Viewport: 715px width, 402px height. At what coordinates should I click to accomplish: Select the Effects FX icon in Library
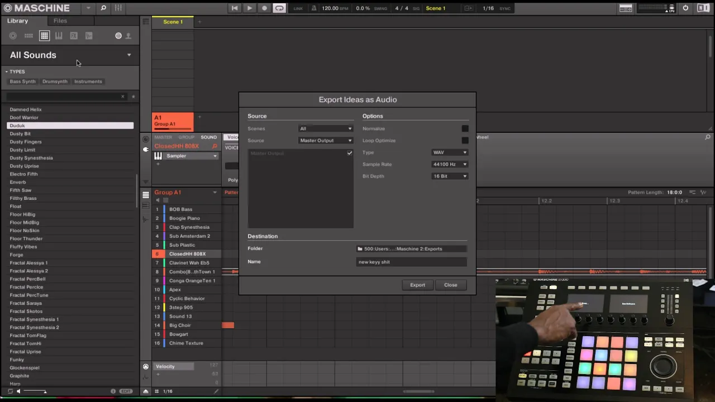click(74, 36)
